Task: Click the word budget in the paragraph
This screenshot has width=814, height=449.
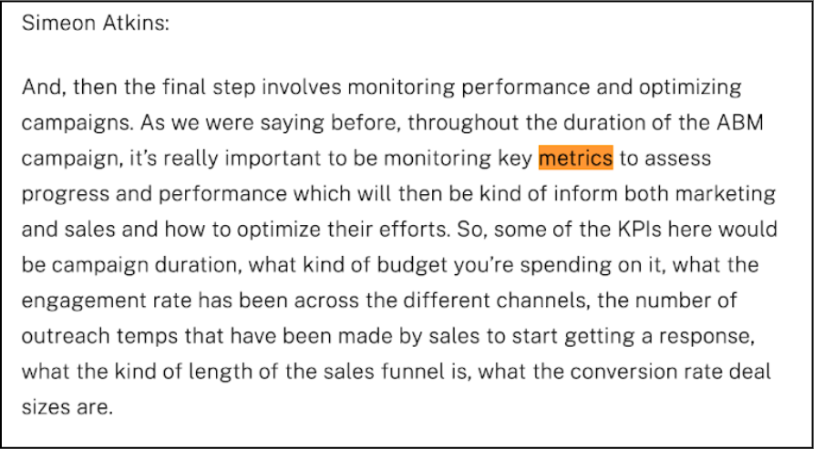Action: [x=412, y=266]
